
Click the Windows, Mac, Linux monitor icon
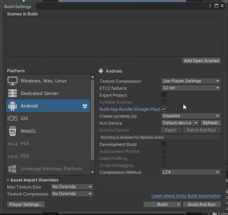(x=13, y=81)
